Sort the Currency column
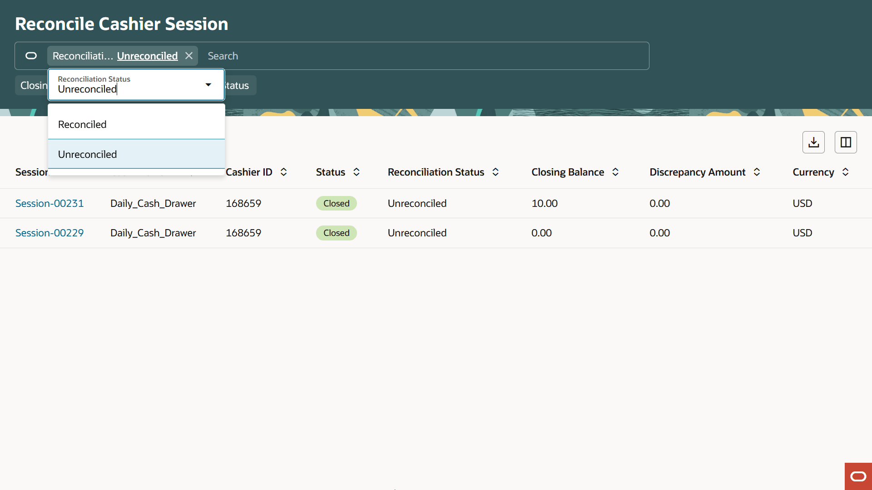The height and width of the screenshot is (490, 872). (x=846, y=172)
